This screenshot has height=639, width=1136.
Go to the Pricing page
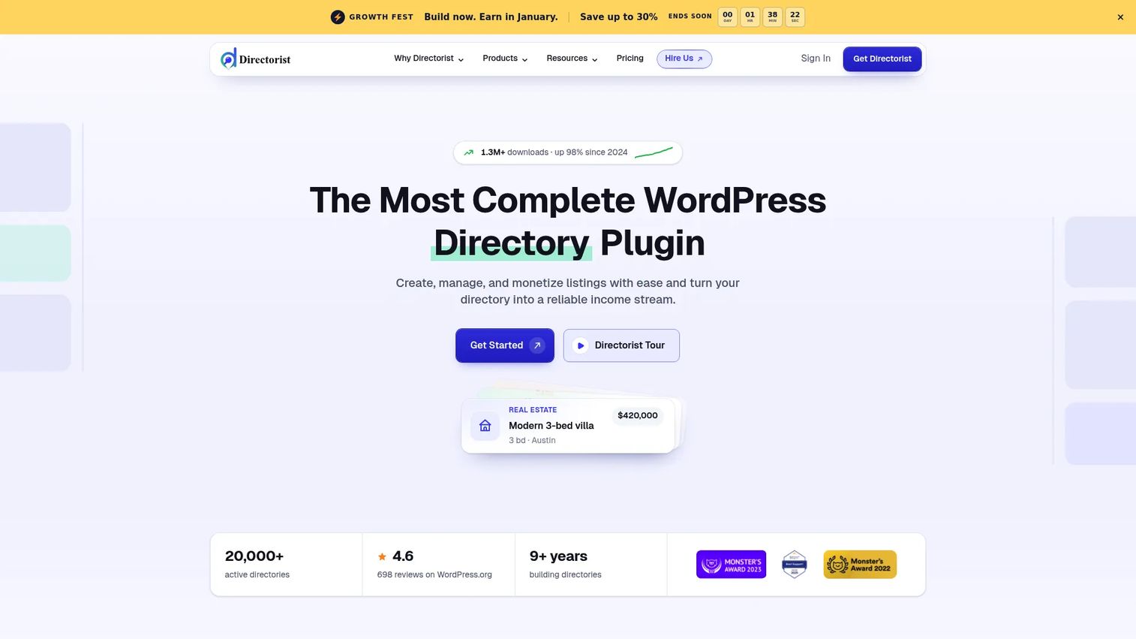(x=630, y=59)
